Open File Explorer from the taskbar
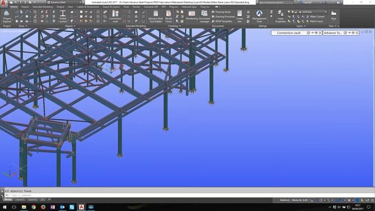 click(24, 207)
